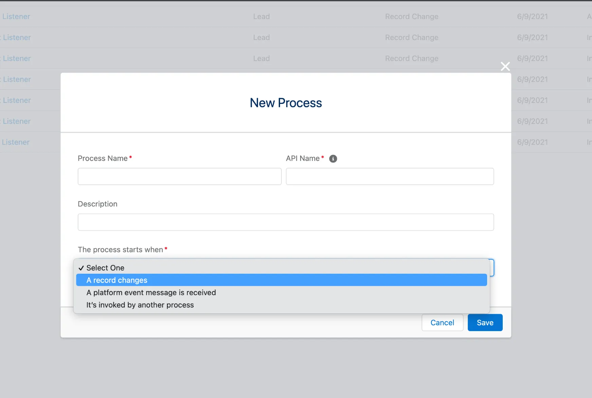Close the New Process dialog with X
The height and width of the screenshot is (398, 592).
click(x=505, y=67)
